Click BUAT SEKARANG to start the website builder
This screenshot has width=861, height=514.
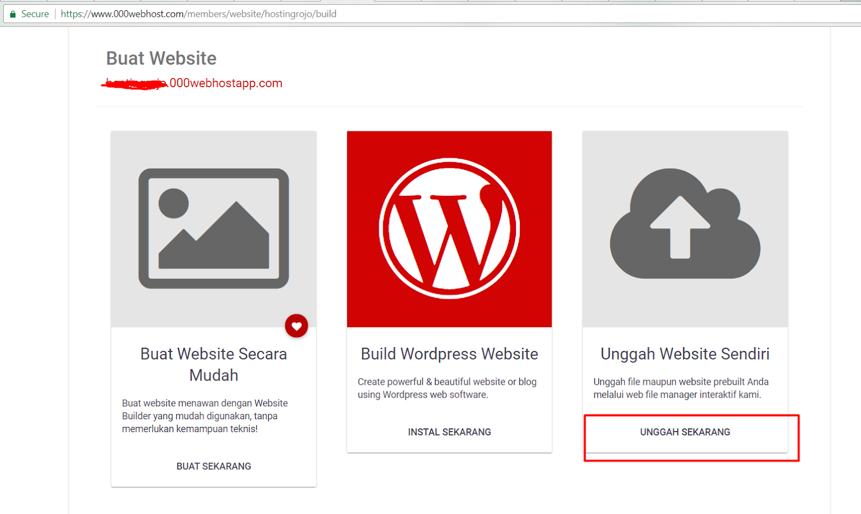[213, 466]
